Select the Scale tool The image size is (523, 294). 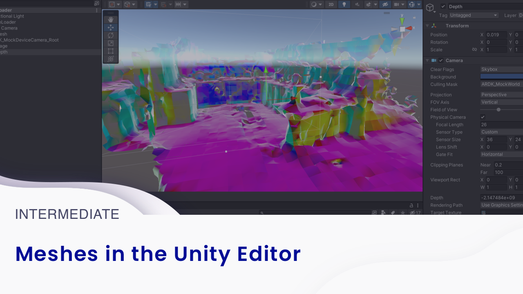tap(110, 43)
